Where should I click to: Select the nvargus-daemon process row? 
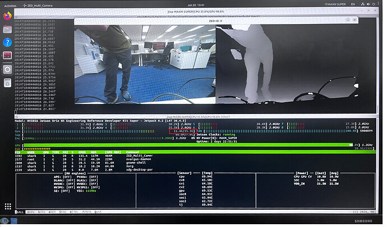195,159
